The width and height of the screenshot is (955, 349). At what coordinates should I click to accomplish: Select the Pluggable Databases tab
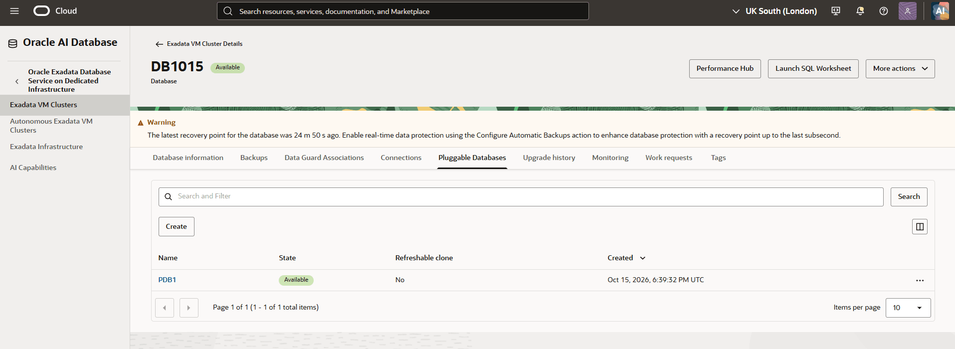tap(472, 158)
